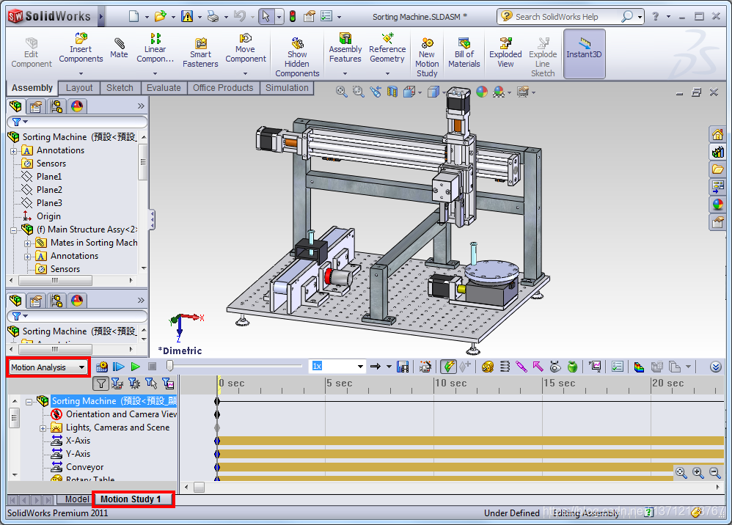Click the Insert Components button
Screen dimensions: 732x525
point(81,53)
